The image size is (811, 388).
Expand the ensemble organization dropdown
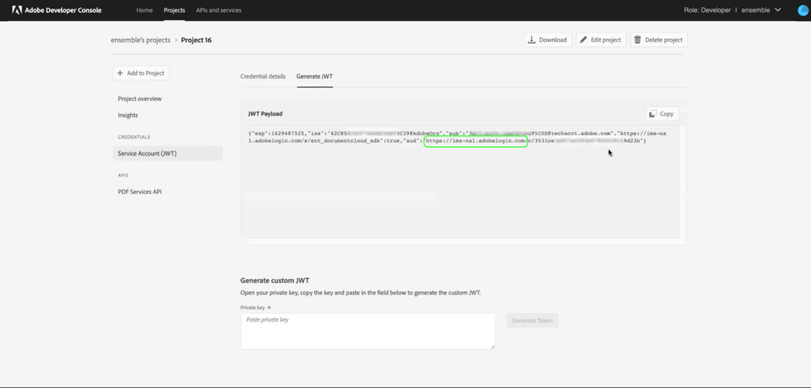tap(762, 10)
